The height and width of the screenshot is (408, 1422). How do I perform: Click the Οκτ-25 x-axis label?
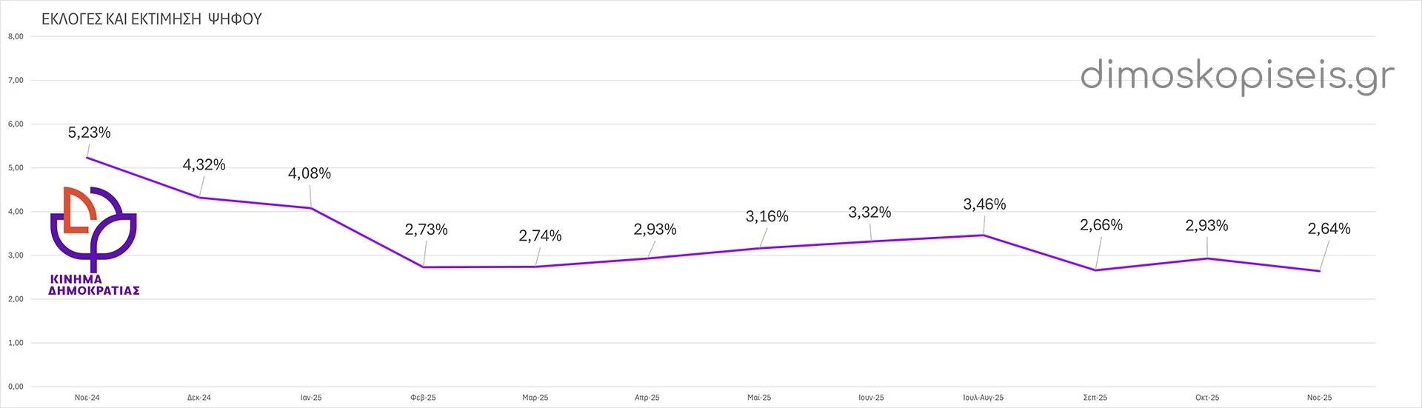(x=1207, y=398)
